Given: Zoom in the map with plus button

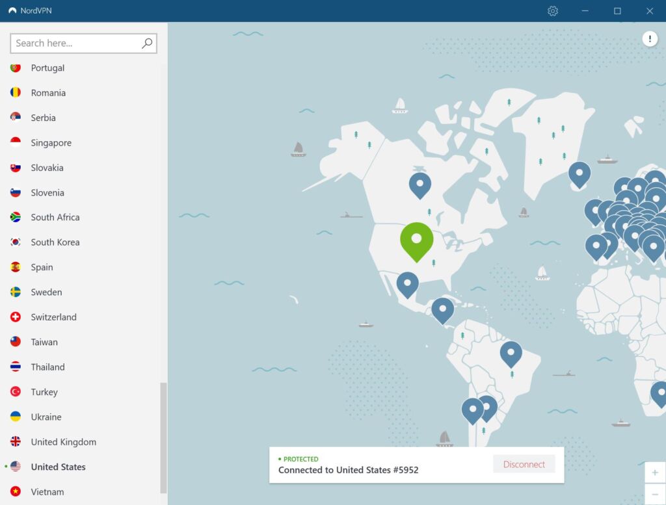Looking at the screenshot, I should (655, 473).
